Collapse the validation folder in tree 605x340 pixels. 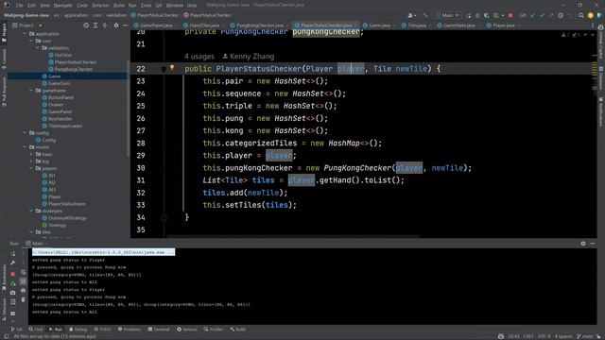point(38,48)
